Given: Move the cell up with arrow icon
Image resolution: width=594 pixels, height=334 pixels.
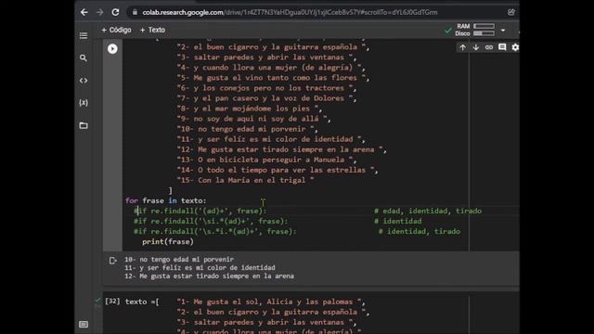Looking at the screenshot, I should (x=462, y=47).
